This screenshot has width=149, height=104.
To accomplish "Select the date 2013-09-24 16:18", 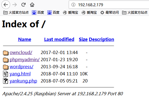I will pyautogui.click(x=59, y=67).
